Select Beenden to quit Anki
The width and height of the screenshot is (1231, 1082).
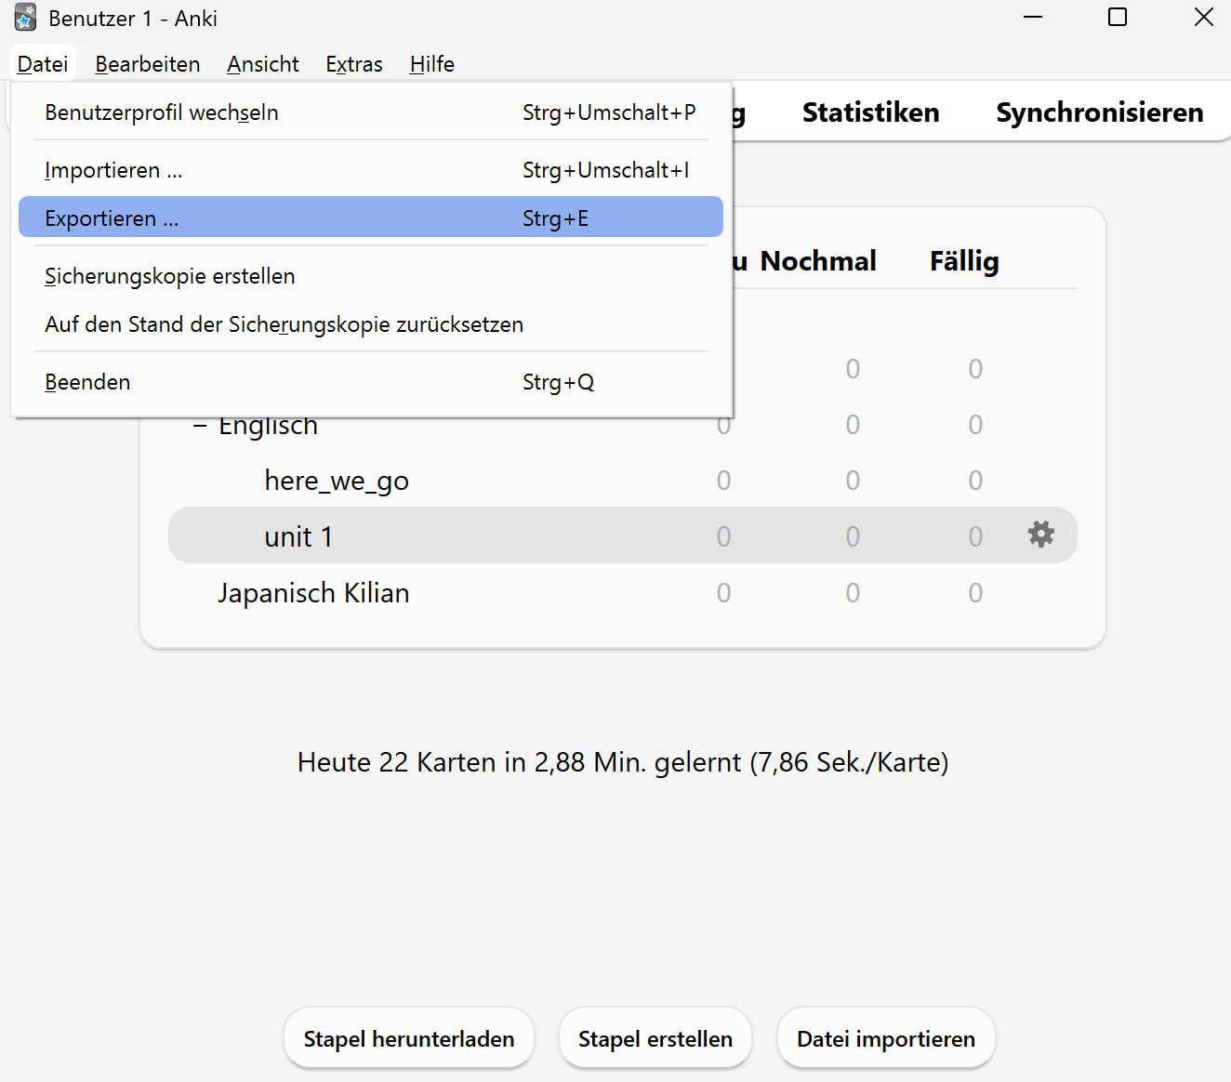[371, 382]
